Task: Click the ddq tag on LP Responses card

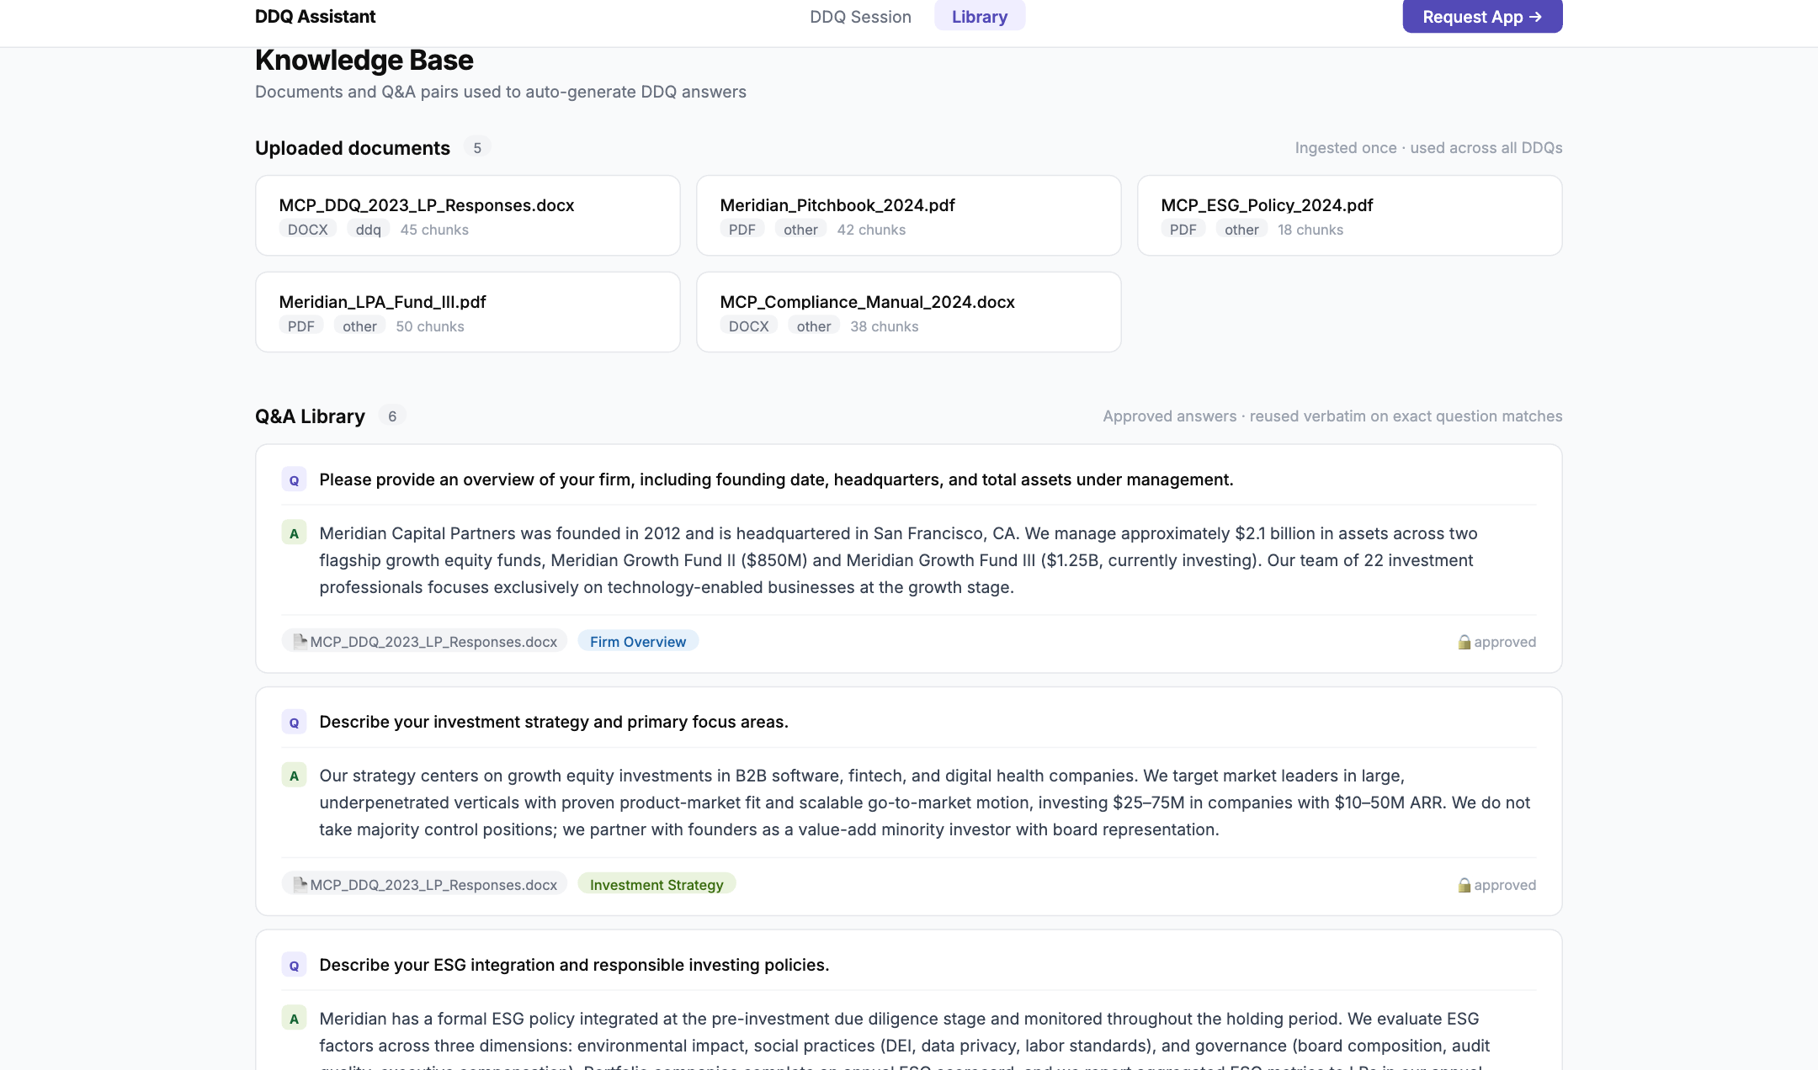Action: click(x=368, y=230)
